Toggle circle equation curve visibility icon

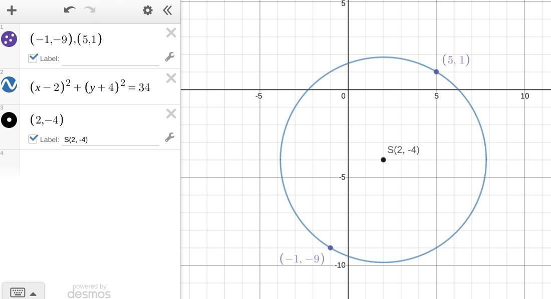click(9, 84)
